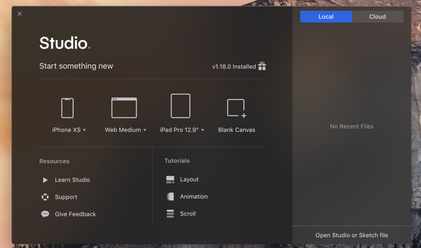Switch to the Local files tab
421x248 pixels.
[326, 16]
